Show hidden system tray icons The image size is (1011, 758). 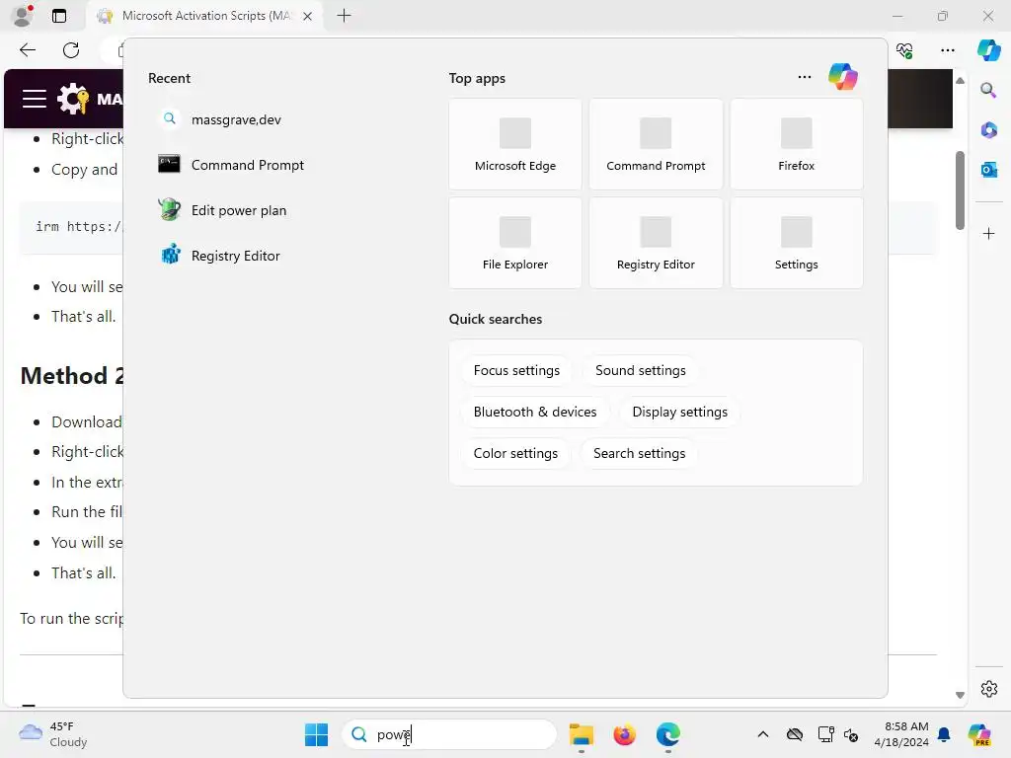763,734
